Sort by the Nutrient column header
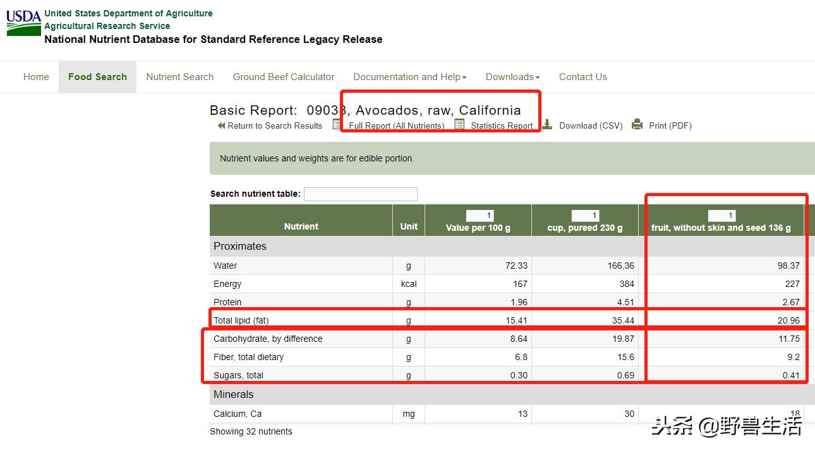The width and height of the screenshot is (815, 449). [301, 226]
